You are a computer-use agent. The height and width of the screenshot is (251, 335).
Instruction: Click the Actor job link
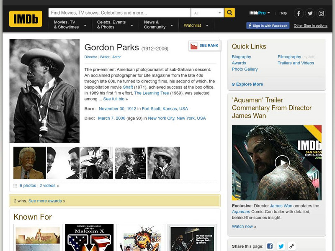click(x=116, y=57)
